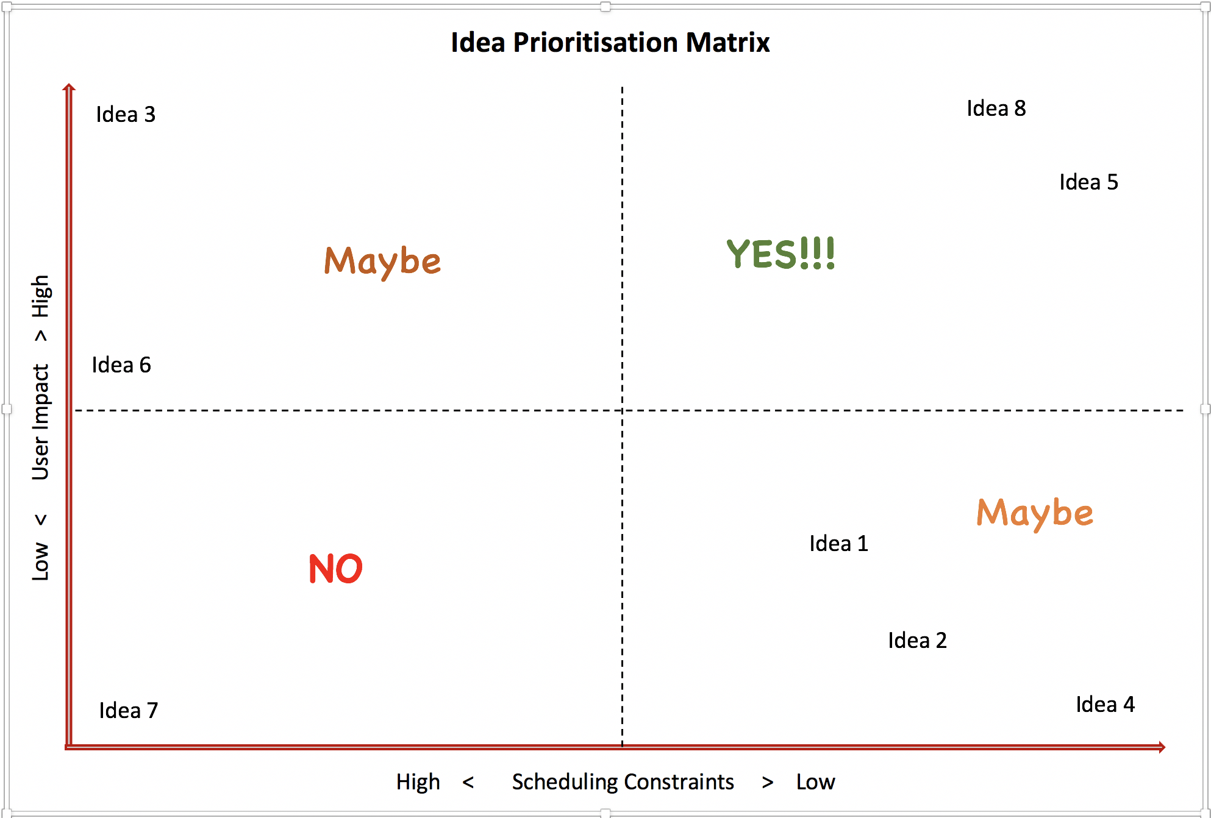The image size is (1211, 818).
Task: Click the right-middle selection handle
Action: click(1206, 409)
